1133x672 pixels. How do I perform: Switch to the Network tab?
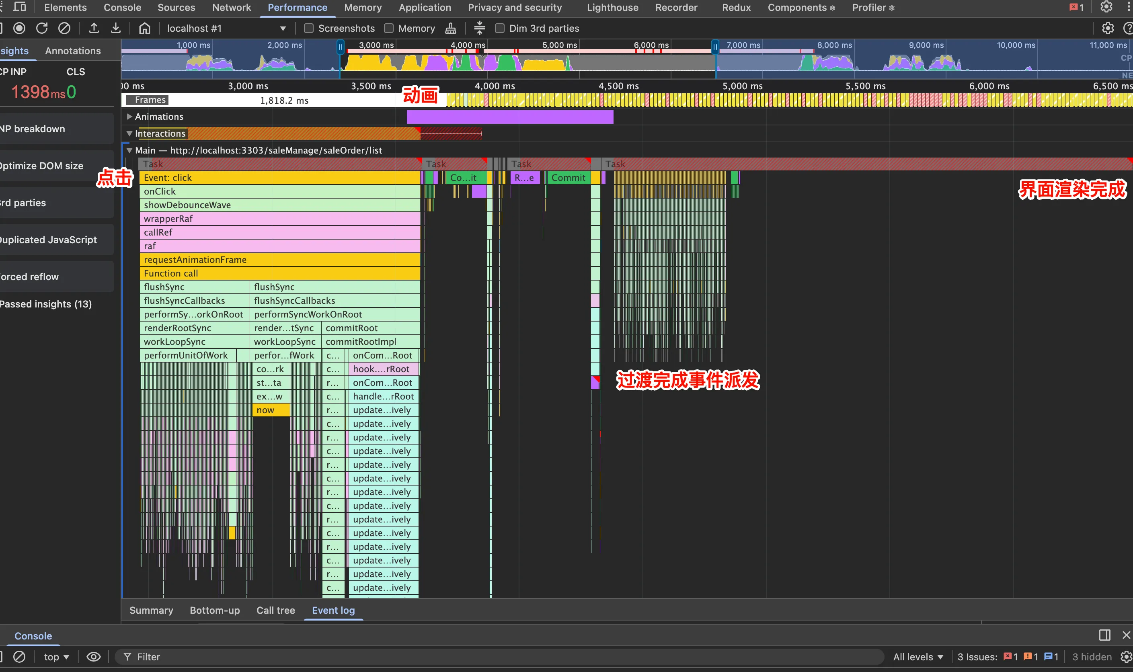pyautogui.click(x=232, y=8)
